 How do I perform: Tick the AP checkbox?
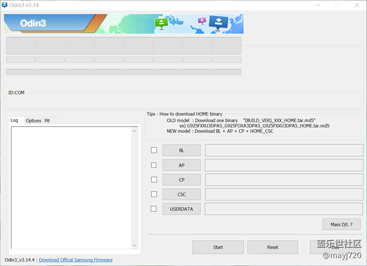coord(154,165)
